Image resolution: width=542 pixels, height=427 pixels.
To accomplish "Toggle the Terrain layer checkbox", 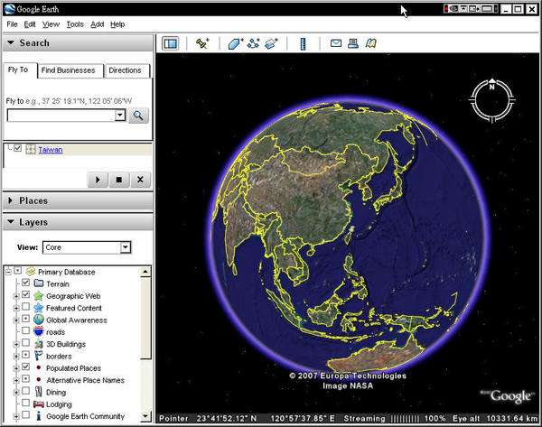I will pyautogui.click(x=25, y=283).
